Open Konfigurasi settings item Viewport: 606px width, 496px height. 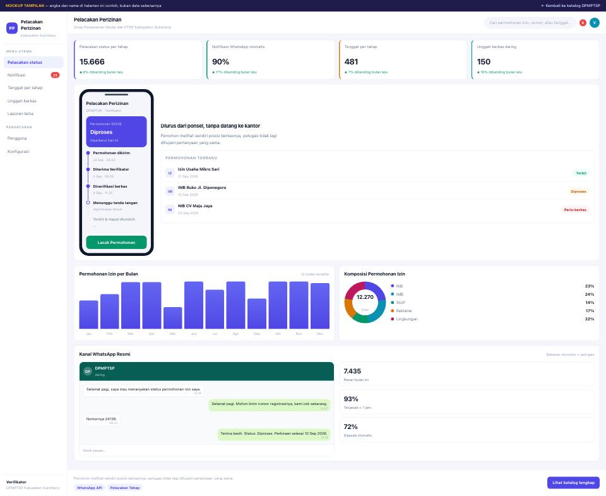click(x=33, y=151)
